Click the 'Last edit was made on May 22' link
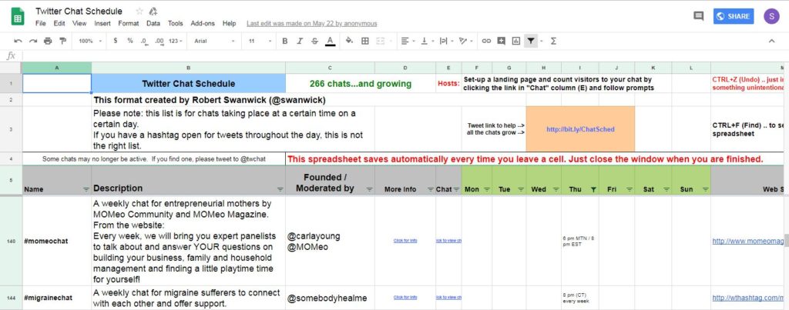Viewport: 789px width, 310px height. coord(311,24)
